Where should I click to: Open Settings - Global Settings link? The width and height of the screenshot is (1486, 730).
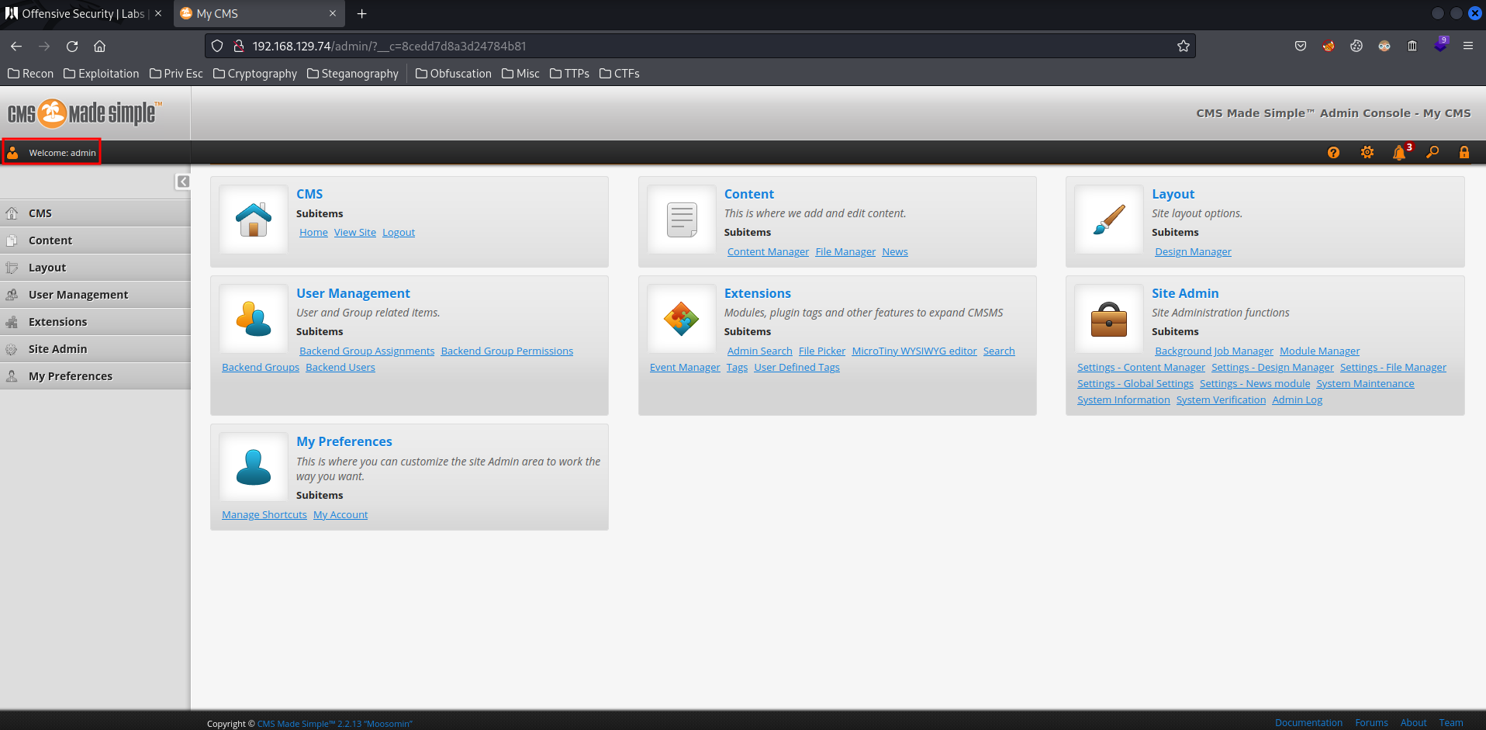coord(1135,384)
